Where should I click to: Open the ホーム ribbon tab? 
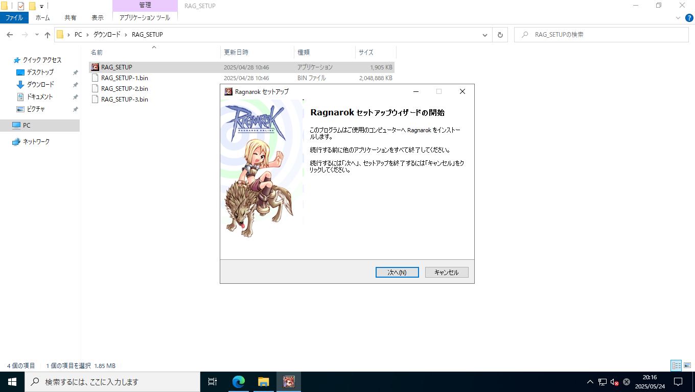tap(43, 17)
